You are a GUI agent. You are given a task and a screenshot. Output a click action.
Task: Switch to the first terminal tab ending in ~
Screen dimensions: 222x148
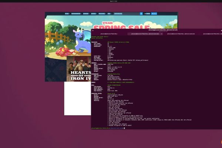109,34
